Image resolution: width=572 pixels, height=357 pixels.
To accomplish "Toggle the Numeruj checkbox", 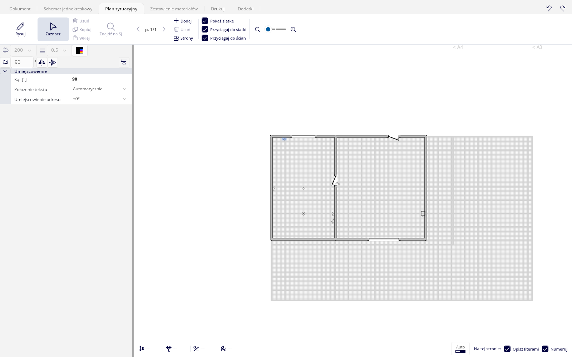I will [x=545, y=349].
